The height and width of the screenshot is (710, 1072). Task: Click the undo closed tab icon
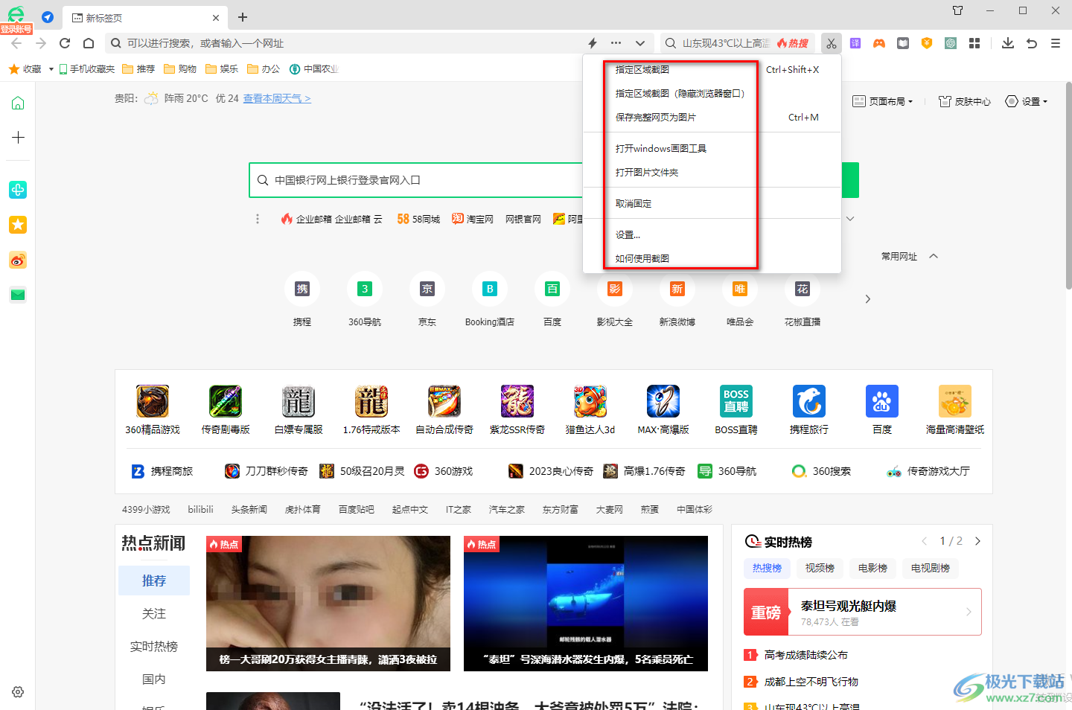tap(1032, 43)
